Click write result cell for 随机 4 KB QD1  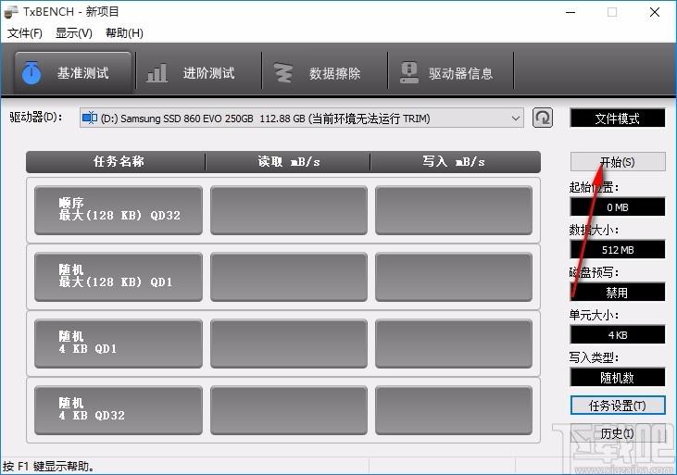[x=454, y=344]
